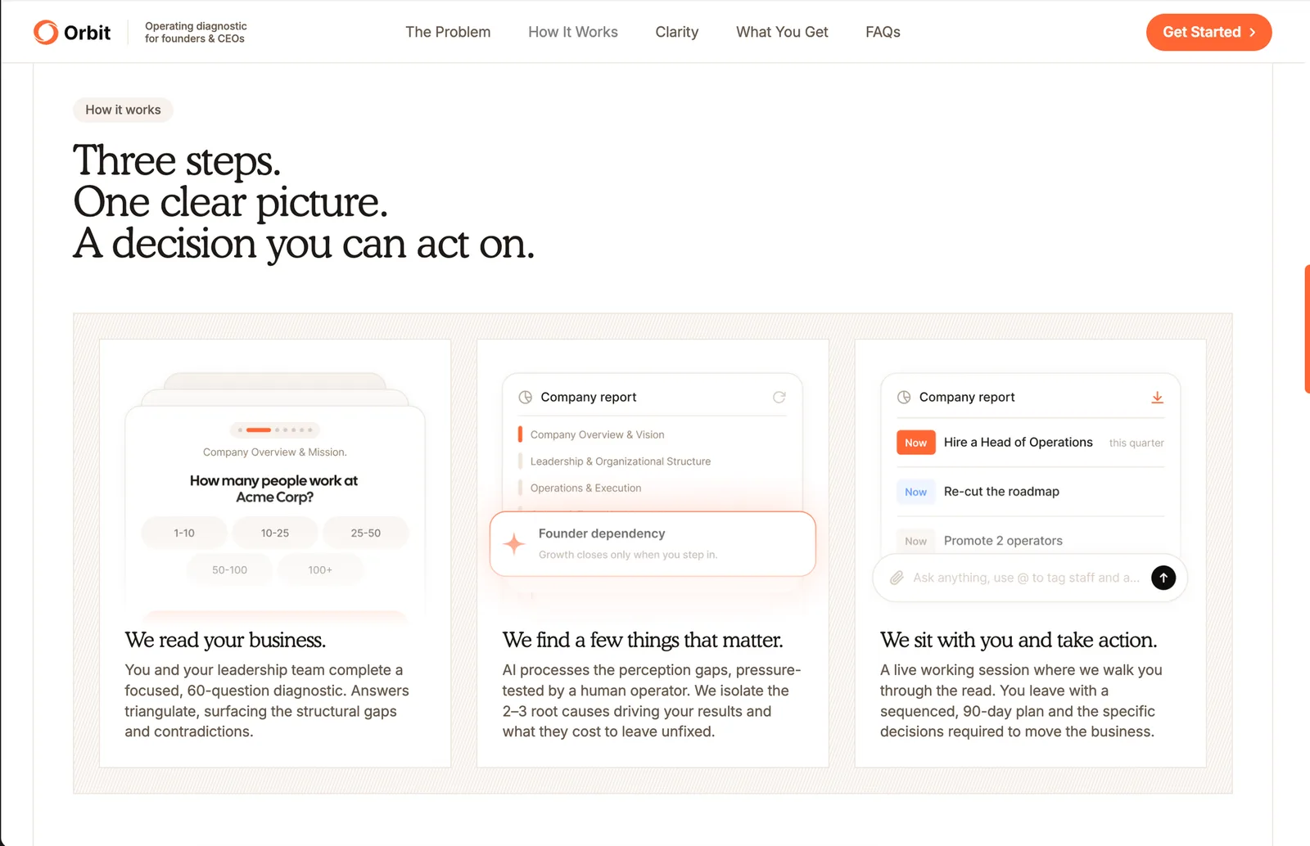Click 'We read your business.' heading
Screen dimensions: 1310x846
[225, 639]
